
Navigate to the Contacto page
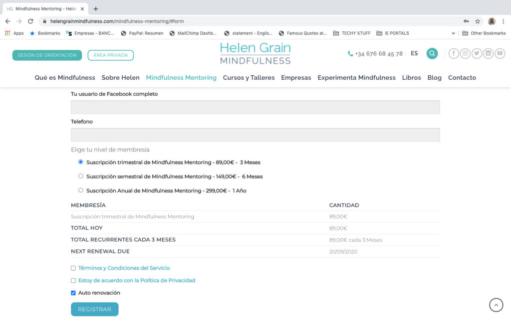point(462,77)
